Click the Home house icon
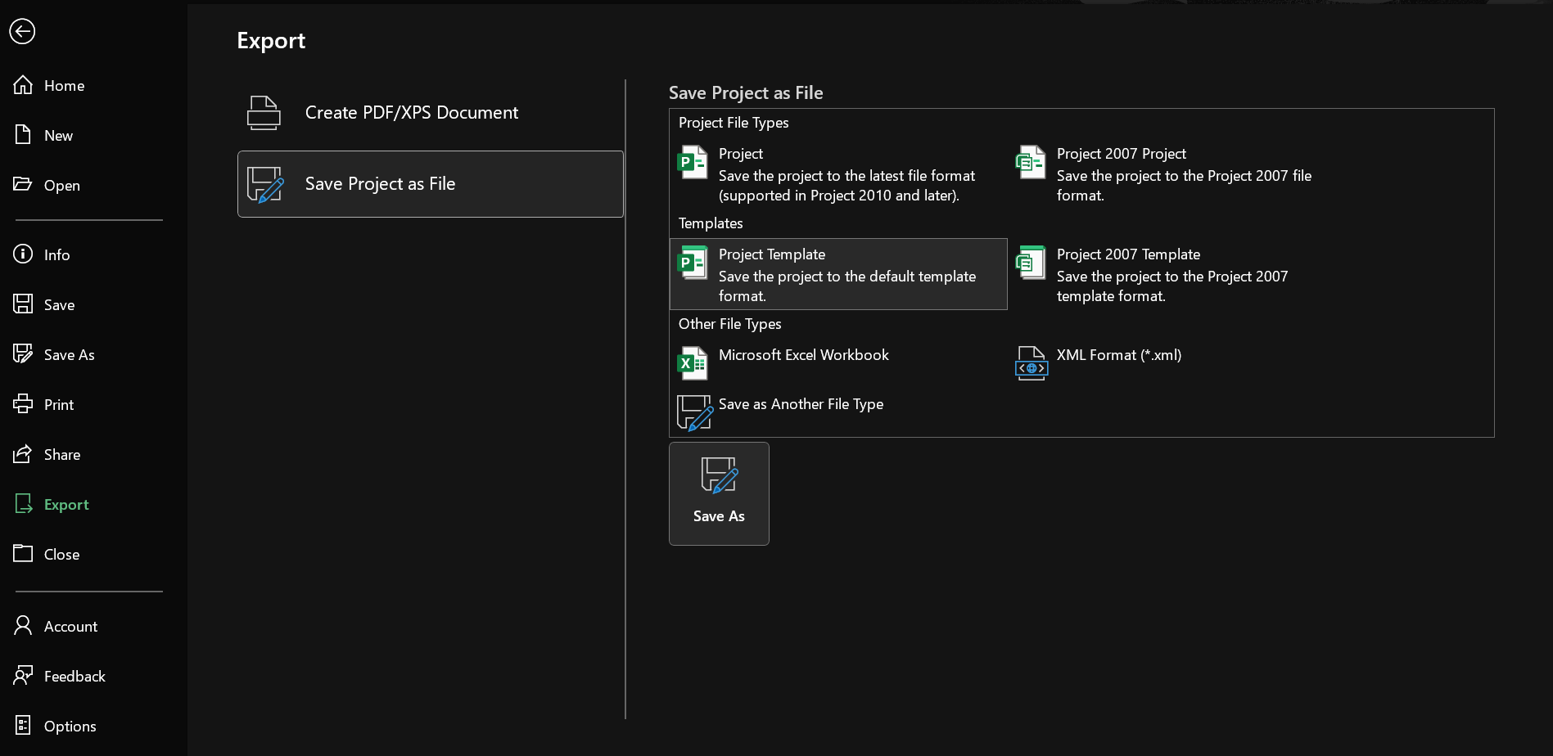 tap(23, 85)
